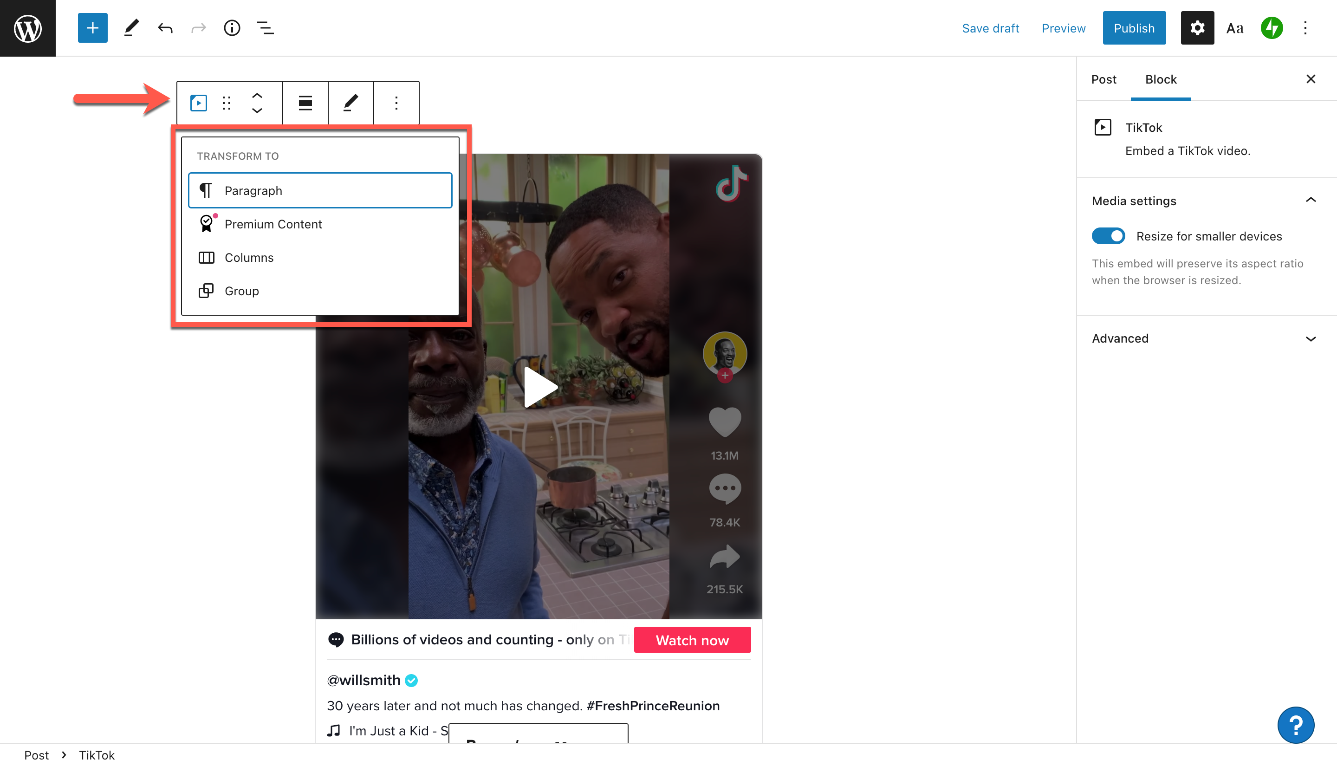The width and height of the screenshot is (1337, 766).
Task: Open block toolbar three-dot options menu
Action: [x=396, y=103]
